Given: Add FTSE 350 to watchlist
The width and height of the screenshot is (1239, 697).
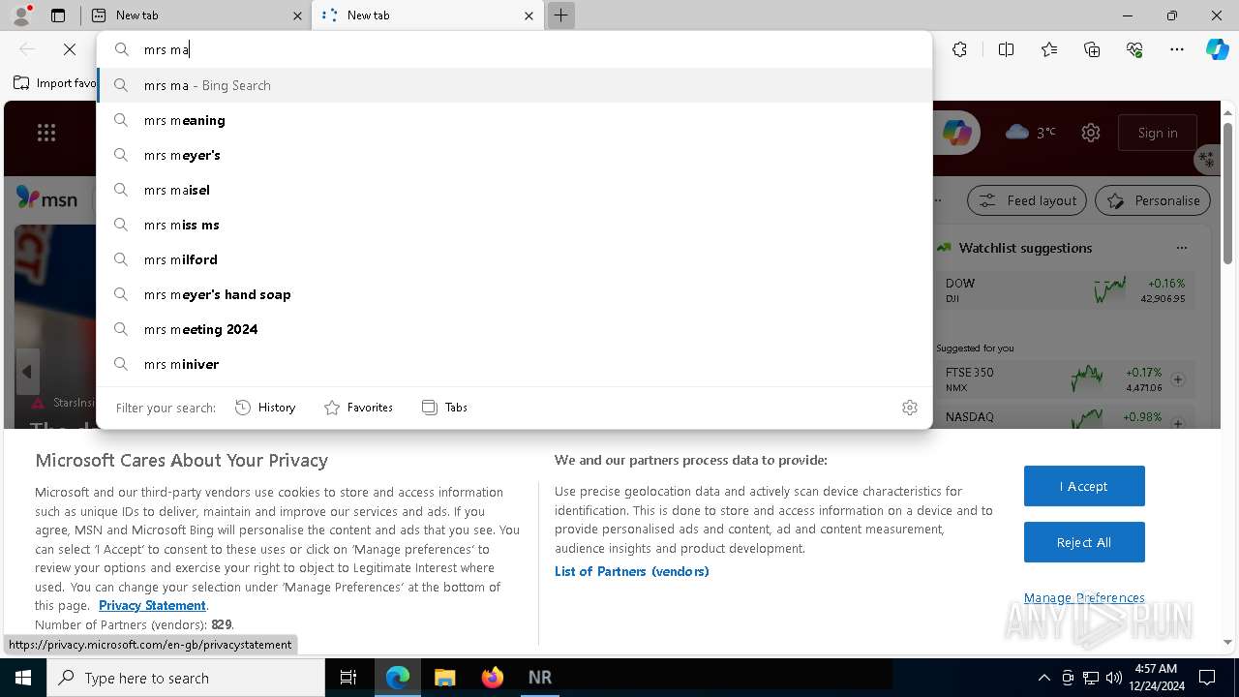Looking at the screenshot, I should click(1178, 379).
